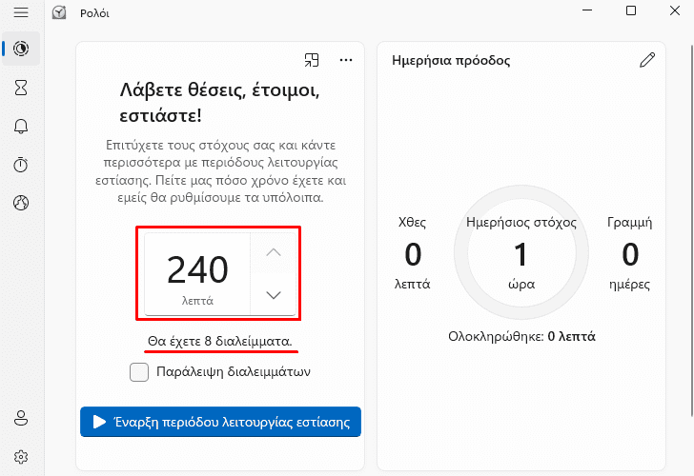Click the keep-on-top compact view icon
Screen dimensions: 694x476
tap(312, 60)
